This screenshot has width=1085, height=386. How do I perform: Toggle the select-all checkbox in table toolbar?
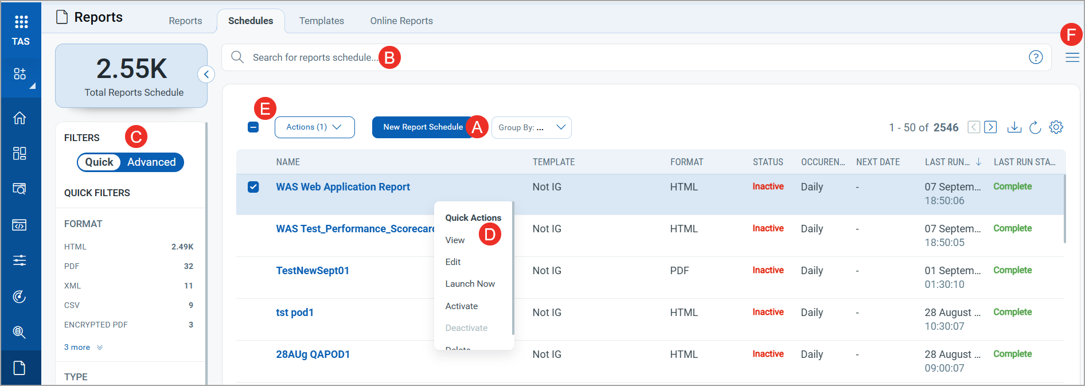pyautogui.click(x=253, y=127)
